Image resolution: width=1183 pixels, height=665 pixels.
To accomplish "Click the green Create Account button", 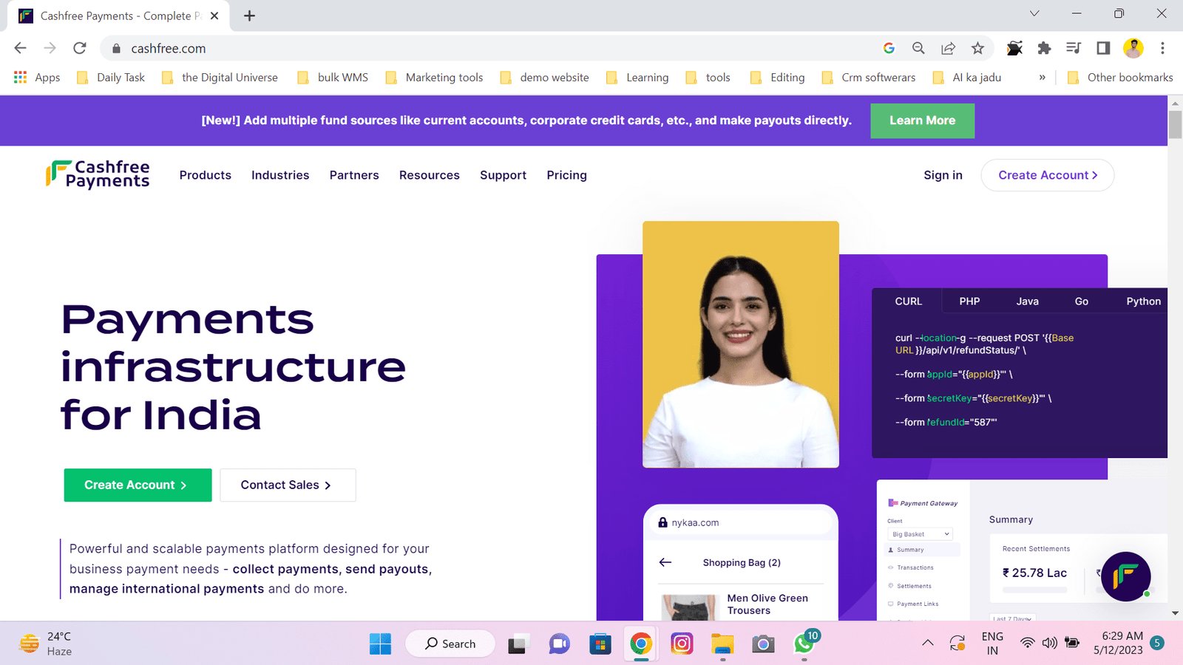I will 138,485.
